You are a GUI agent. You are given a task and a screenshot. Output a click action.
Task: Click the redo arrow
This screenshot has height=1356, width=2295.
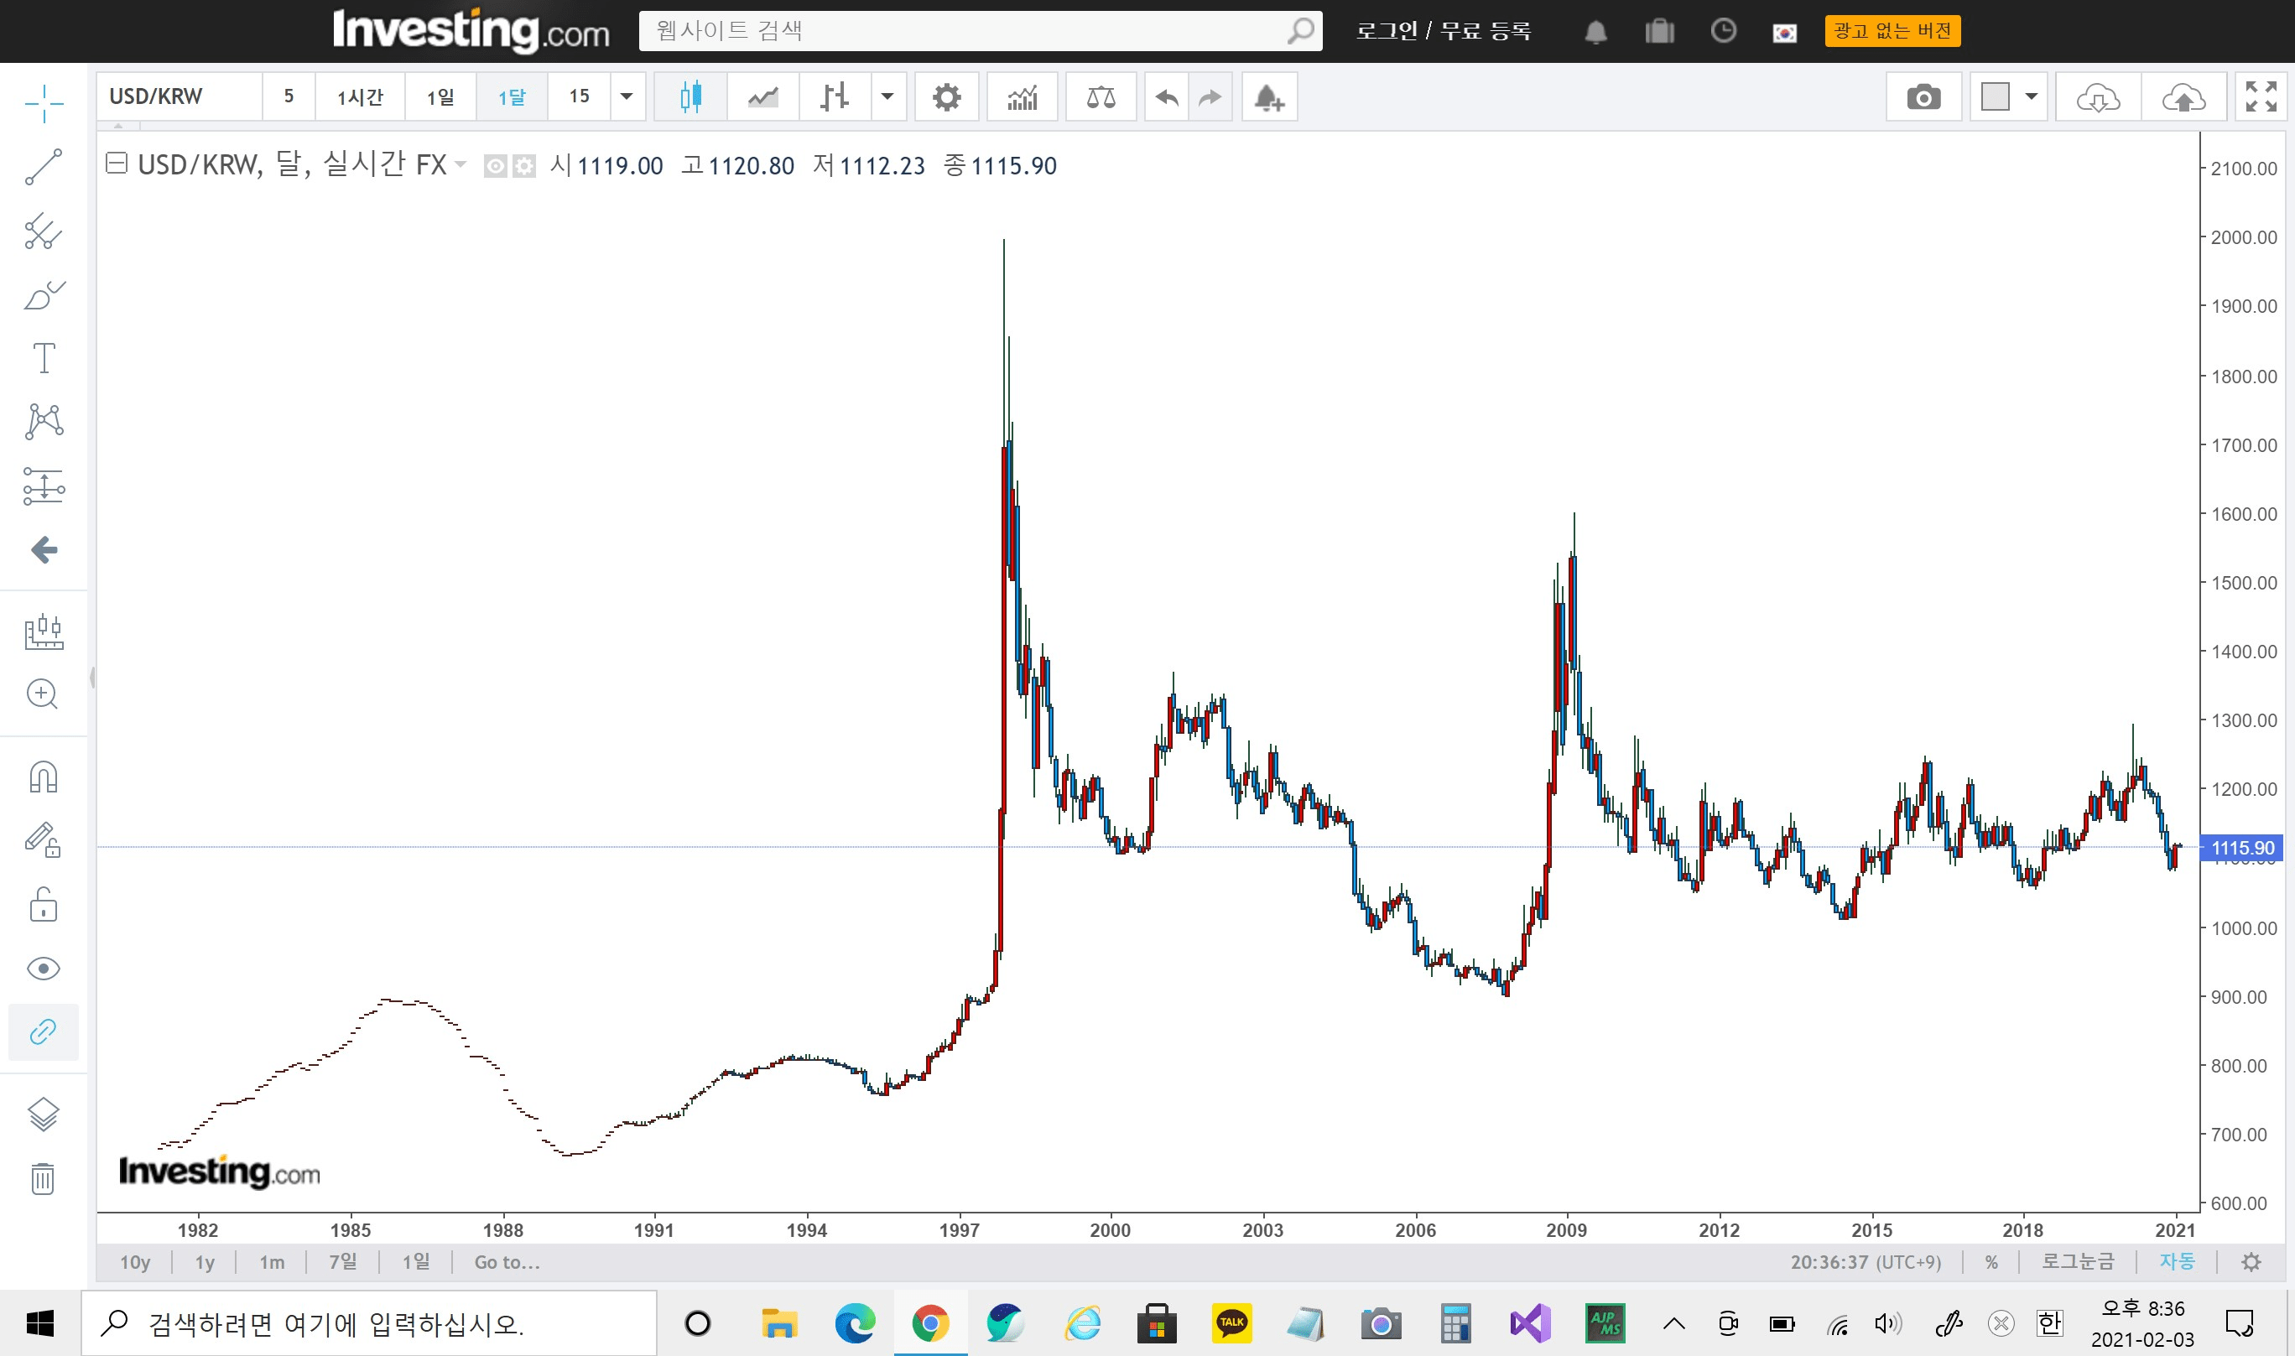click(x=1210, y=97)
